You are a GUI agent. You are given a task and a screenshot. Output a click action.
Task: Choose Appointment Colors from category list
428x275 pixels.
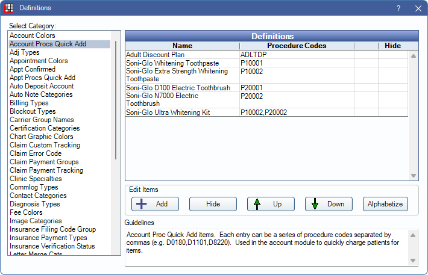pyautogui.click(x=39, y=61)
